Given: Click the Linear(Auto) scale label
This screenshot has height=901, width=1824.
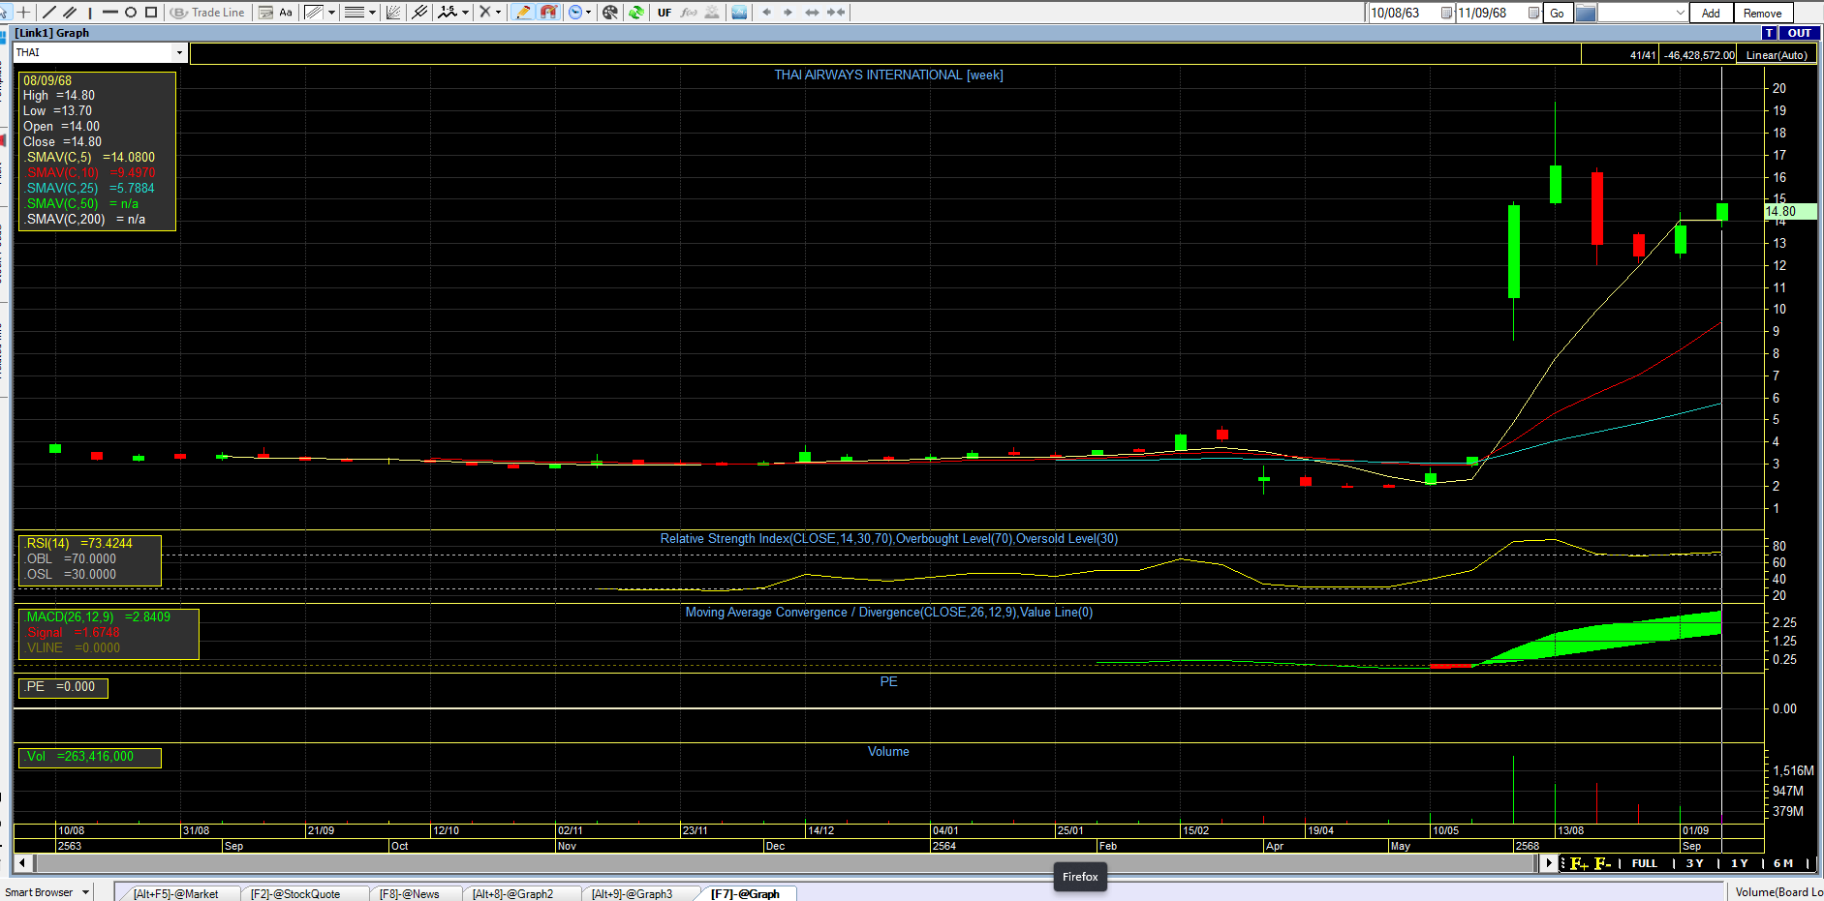Looking at the screenshot, I should (1777, 55).
